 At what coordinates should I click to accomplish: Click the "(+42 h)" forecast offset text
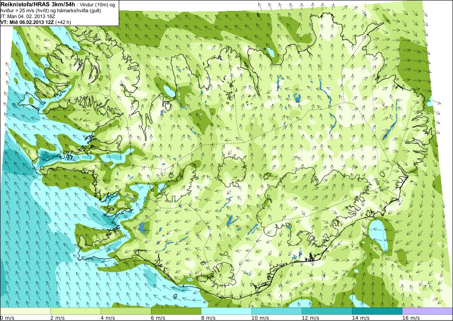click(x=63, y=22)
